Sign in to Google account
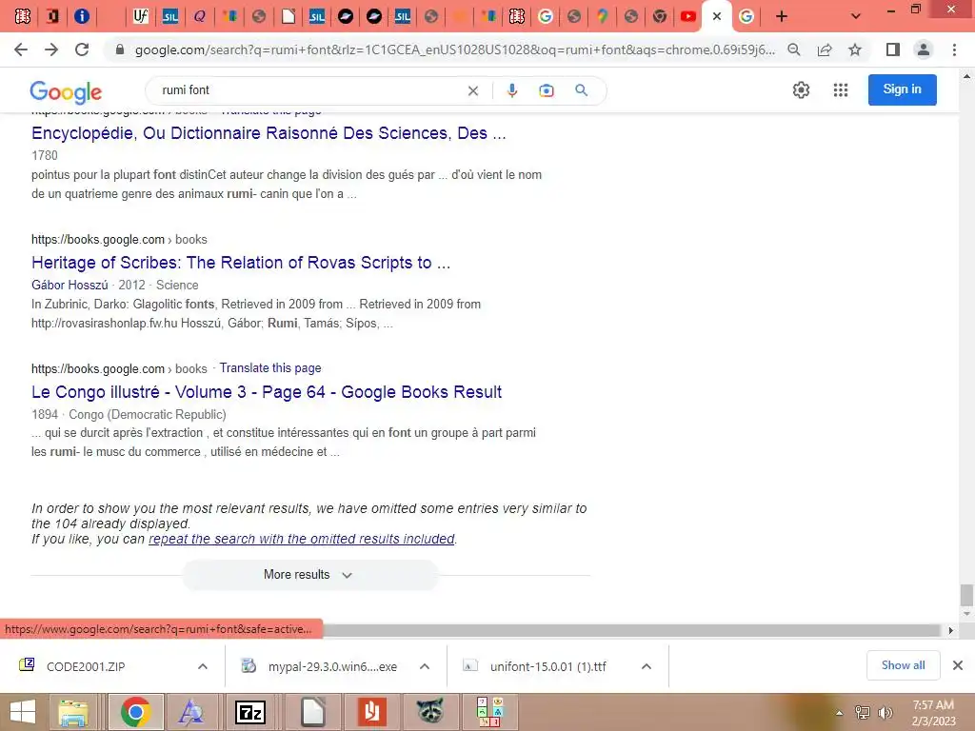This screenshot has height=731, width=975. pos(903,89)
